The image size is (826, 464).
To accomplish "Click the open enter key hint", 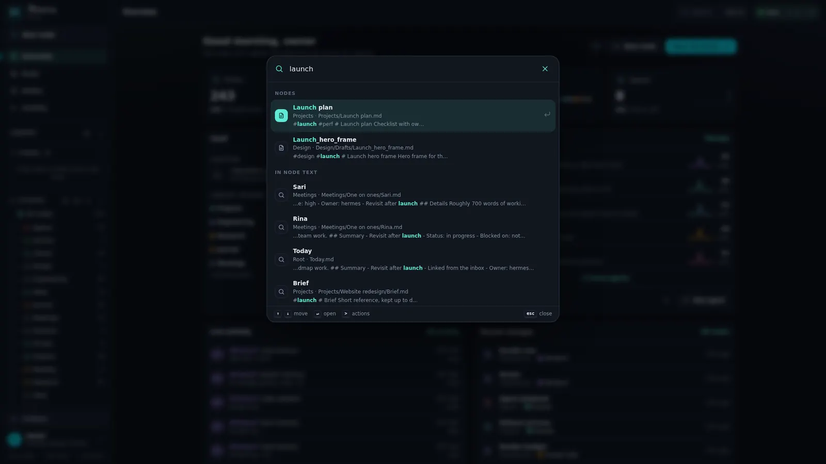I will 325,313.
